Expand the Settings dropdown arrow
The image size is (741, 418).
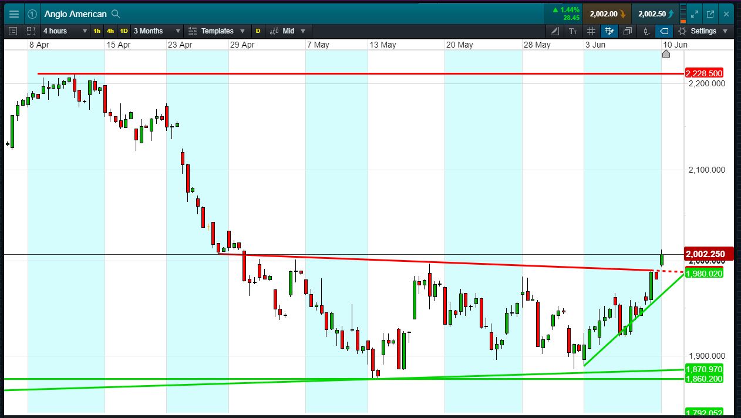(x=725, y=31)
